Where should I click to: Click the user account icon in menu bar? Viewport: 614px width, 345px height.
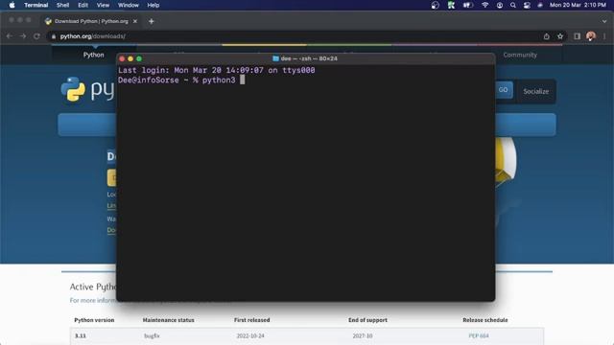(500, 5)
